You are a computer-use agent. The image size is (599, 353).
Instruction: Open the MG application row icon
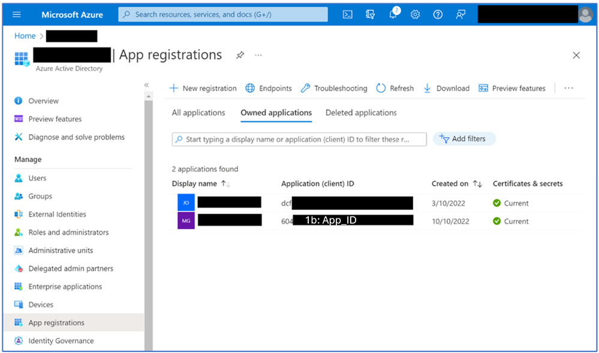186,221
